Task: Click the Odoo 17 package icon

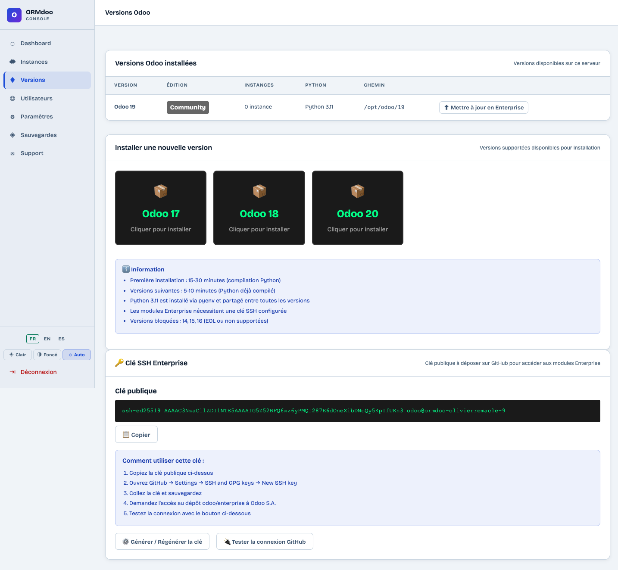Action: [x=161, y=191]
